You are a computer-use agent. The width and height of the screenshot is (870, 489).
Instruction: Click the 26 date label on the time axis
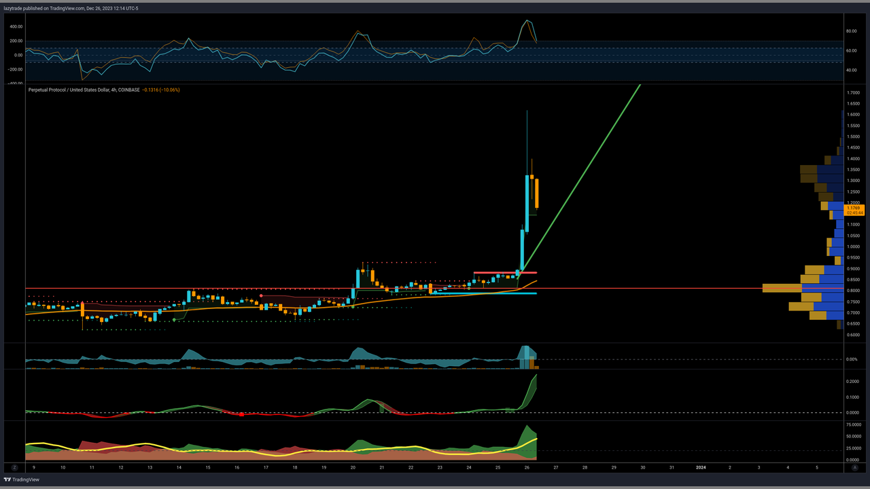(x=527, y=467)
